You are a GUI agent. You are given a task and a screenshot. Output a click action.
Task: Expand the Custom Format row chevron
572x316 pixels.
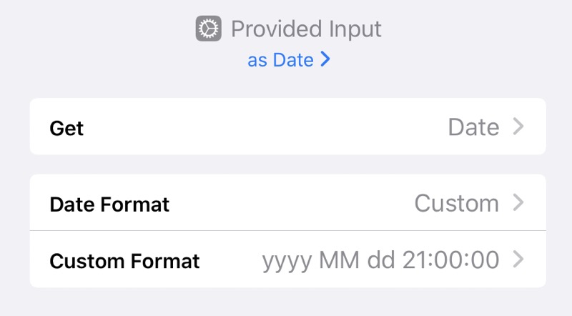[518, 260]
